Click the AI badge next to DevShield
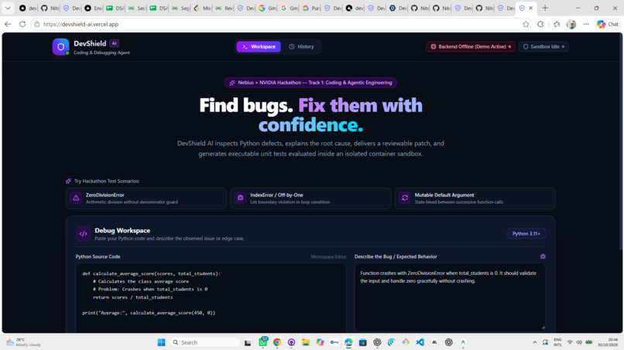The height and width of the screenshot is (350, 624). click(x=115, y=43)
